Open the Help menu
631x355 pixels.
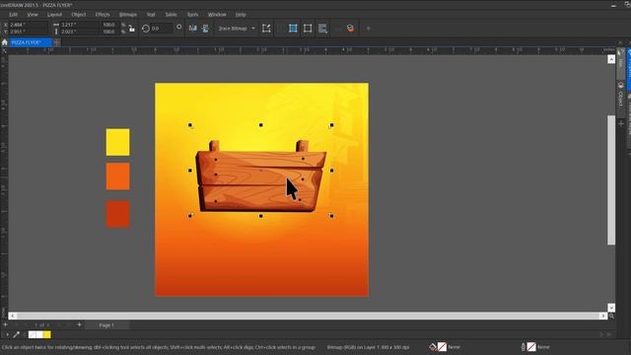point(241,15)
